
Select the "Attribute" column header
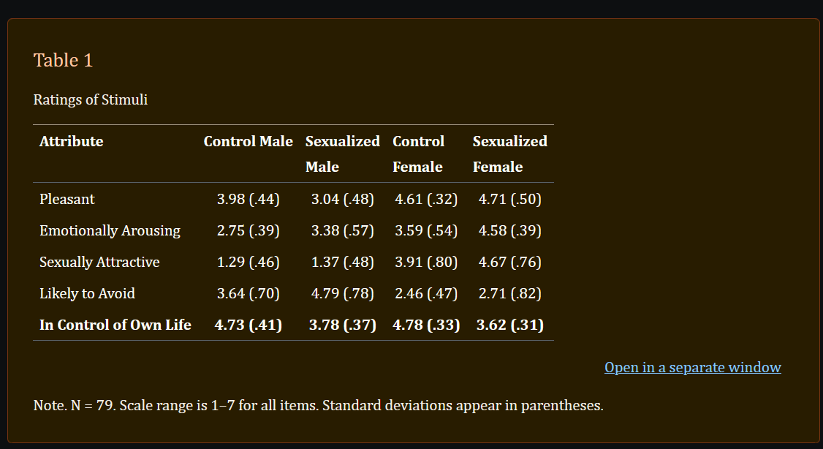coord(72,141)
